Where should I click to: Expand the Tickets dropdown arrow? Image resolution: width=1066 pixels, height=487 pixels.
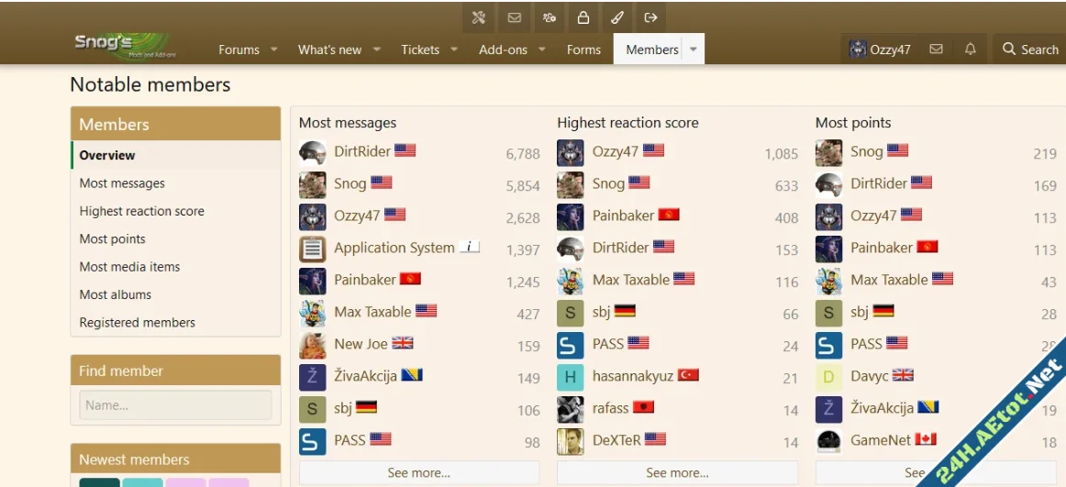[454, 50]
